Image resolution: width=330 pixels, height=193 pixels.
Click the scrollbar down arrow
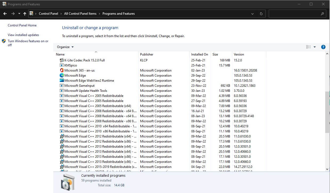(x=327, y=169)
